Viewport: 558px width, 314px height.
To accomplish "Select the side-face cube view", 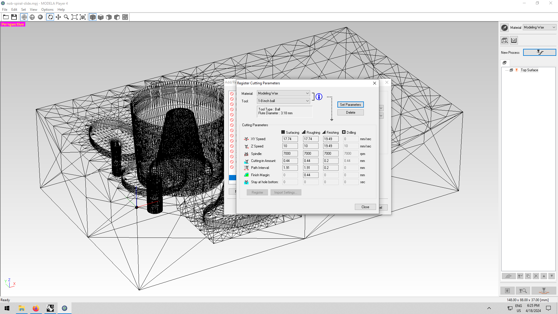I will pos(117,17).
